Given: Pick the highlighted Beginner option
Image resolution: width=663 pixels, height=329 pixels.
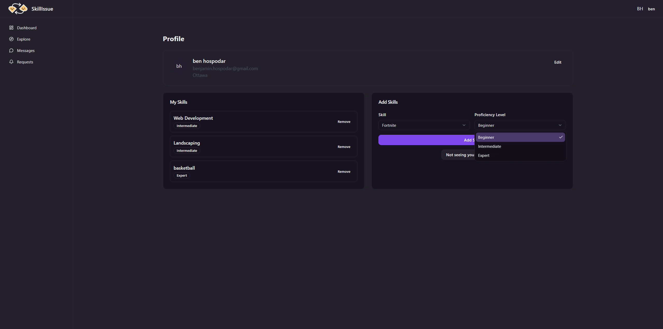Looking at the screenshot, I should point(486,137).
